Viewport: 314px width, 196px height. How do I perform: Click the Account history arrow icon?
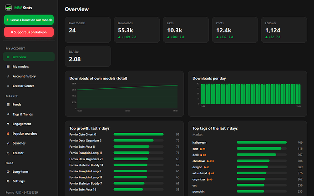(8, 76)
